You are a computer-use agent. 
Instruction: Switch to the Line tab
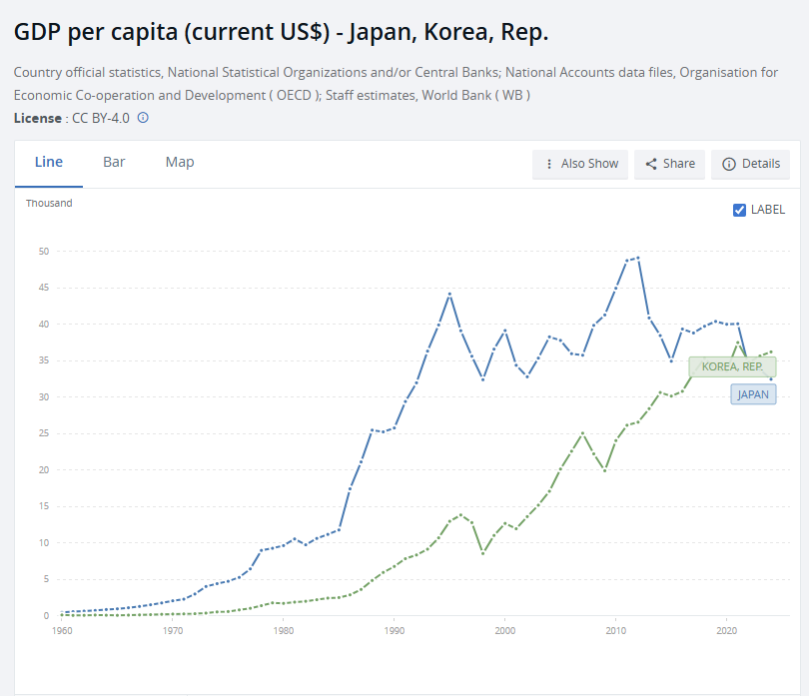49,162
